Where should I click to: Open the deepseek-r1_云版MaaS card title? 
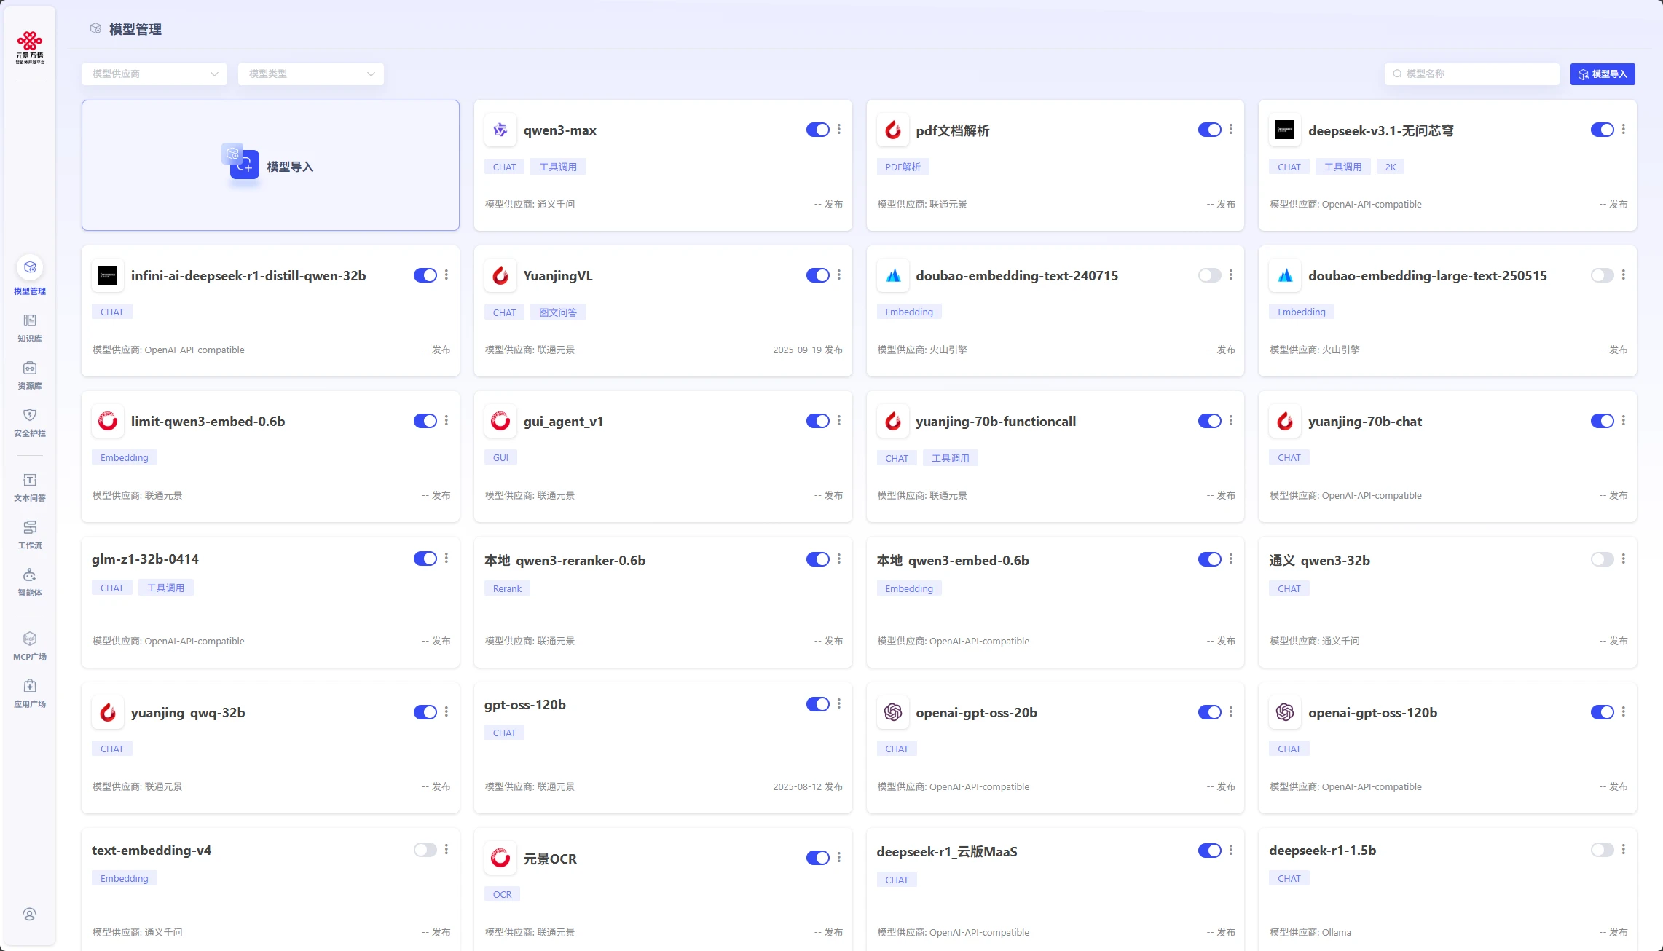pos(947,851)
